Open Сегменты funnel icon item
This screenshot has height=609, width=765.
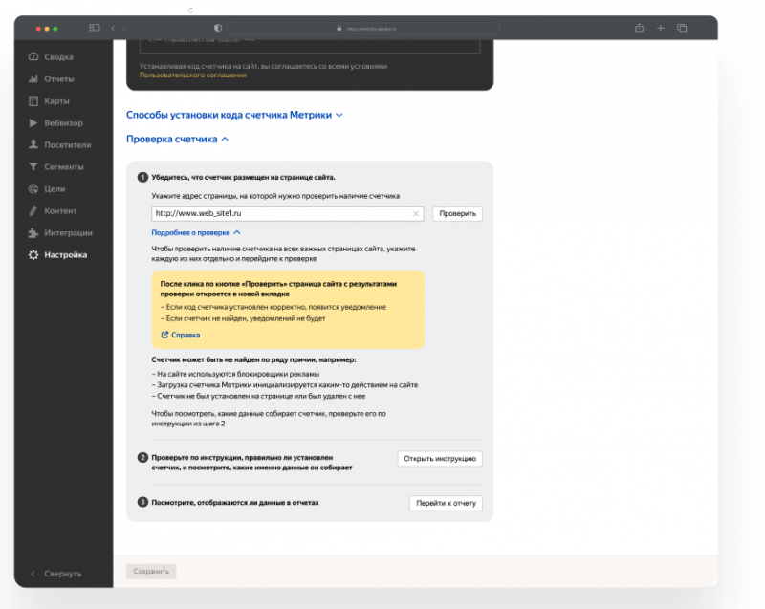click(63, 166)
